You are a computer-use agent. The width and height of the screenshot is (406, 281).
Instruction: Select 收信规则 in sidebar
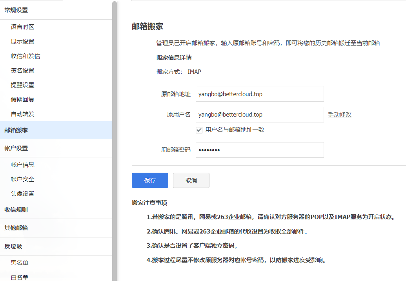[x=16, y=210]
